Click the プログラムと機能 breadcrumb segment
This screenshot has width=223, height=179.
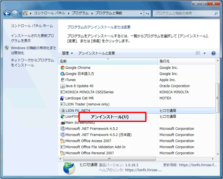(x=109, y=13)
